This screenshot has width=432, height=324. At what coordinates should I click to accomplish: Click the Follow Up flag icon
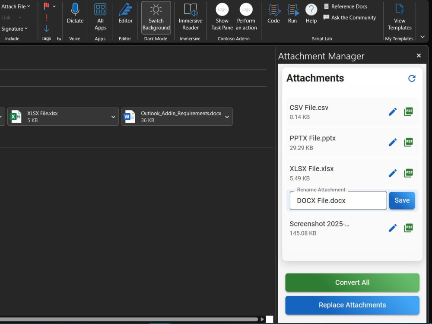(x=47, y=6)
